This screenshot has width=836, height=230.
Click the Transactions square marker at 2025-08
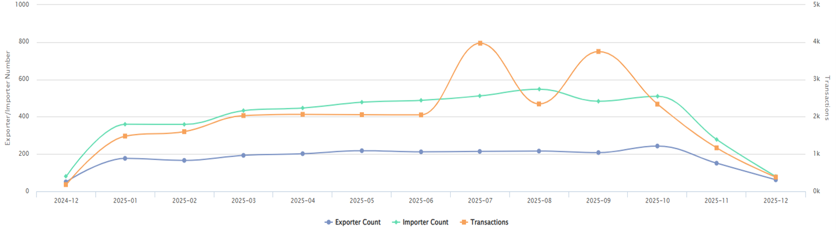pos(539,104)
